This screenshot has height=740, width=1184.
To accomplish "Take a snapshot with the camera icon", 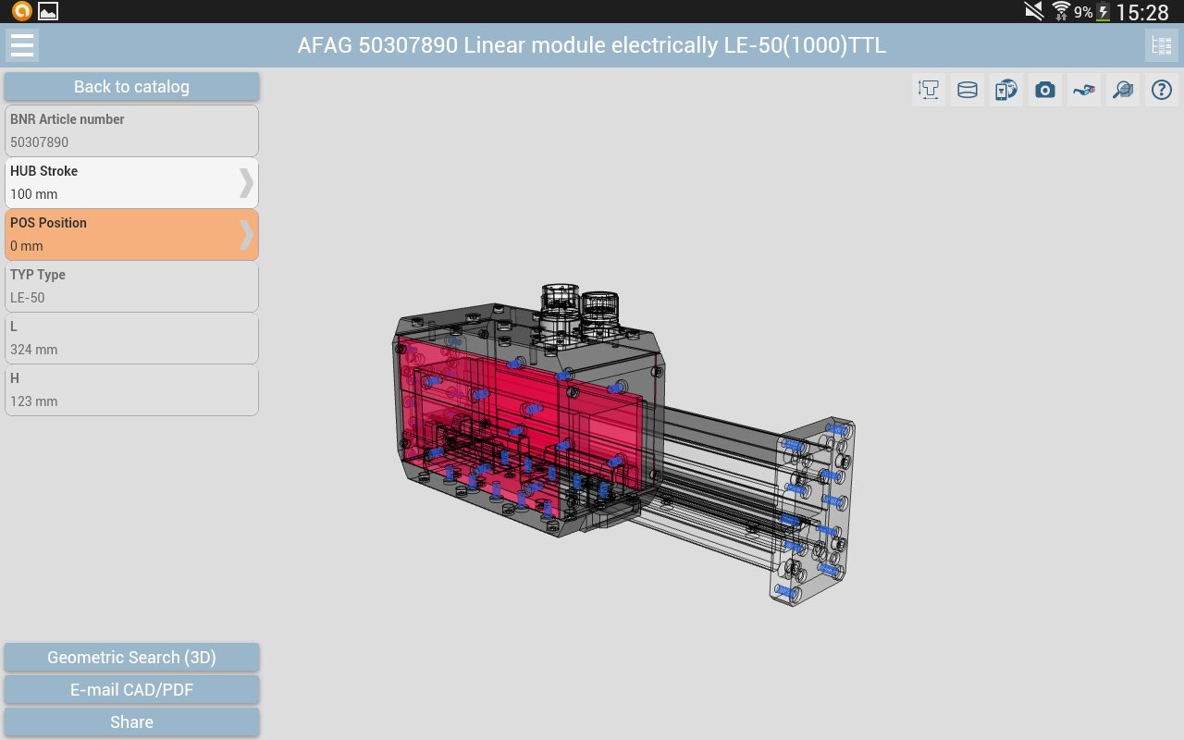I will click(x=1045, y=90).
